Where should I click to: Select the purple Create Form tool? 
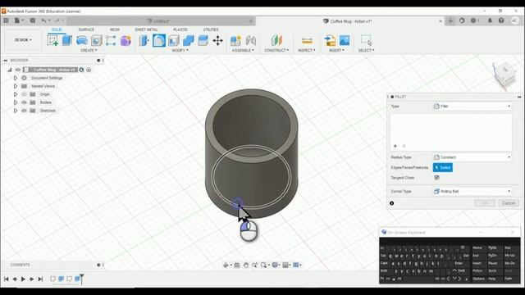coord(126,40)
